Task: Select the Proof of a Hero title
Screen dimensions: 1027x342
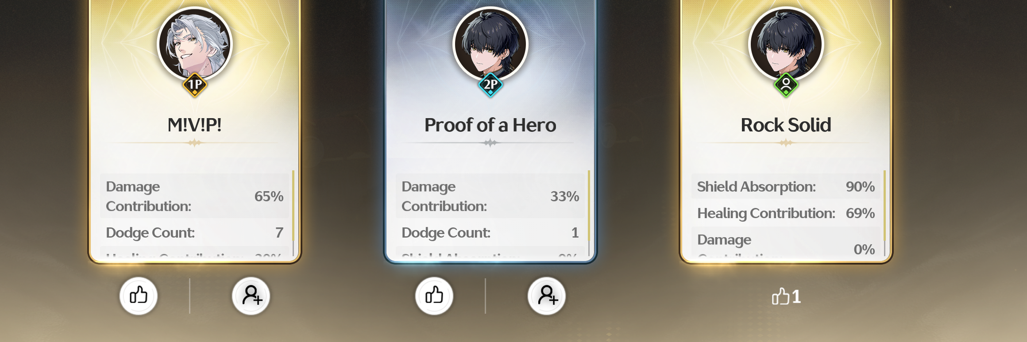Action: [x=490, y=125]
